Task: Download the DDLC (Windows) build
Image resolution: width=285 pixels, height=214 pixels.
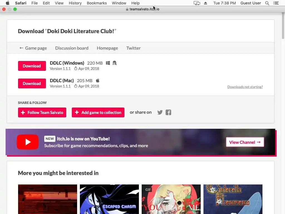Action: [x=32, y=66]
